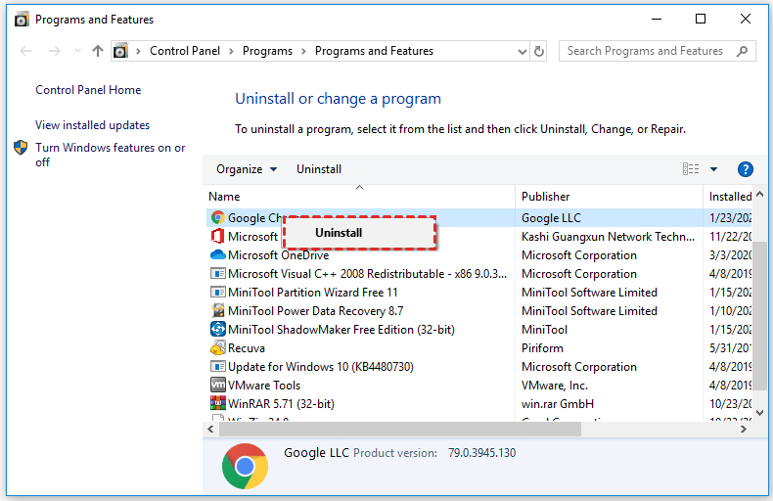
Task: Click the horizontal scrollbar thumb
Action: tap(400, 430)
